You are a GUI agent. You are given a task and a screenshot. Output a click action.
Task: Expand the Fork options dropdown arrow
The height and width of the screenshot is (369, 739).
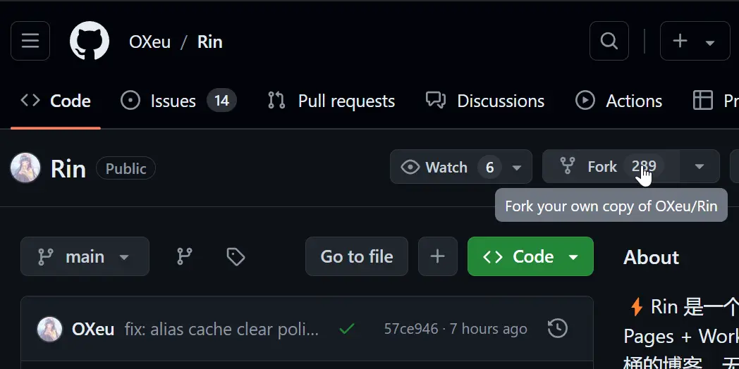pos(699,167)
